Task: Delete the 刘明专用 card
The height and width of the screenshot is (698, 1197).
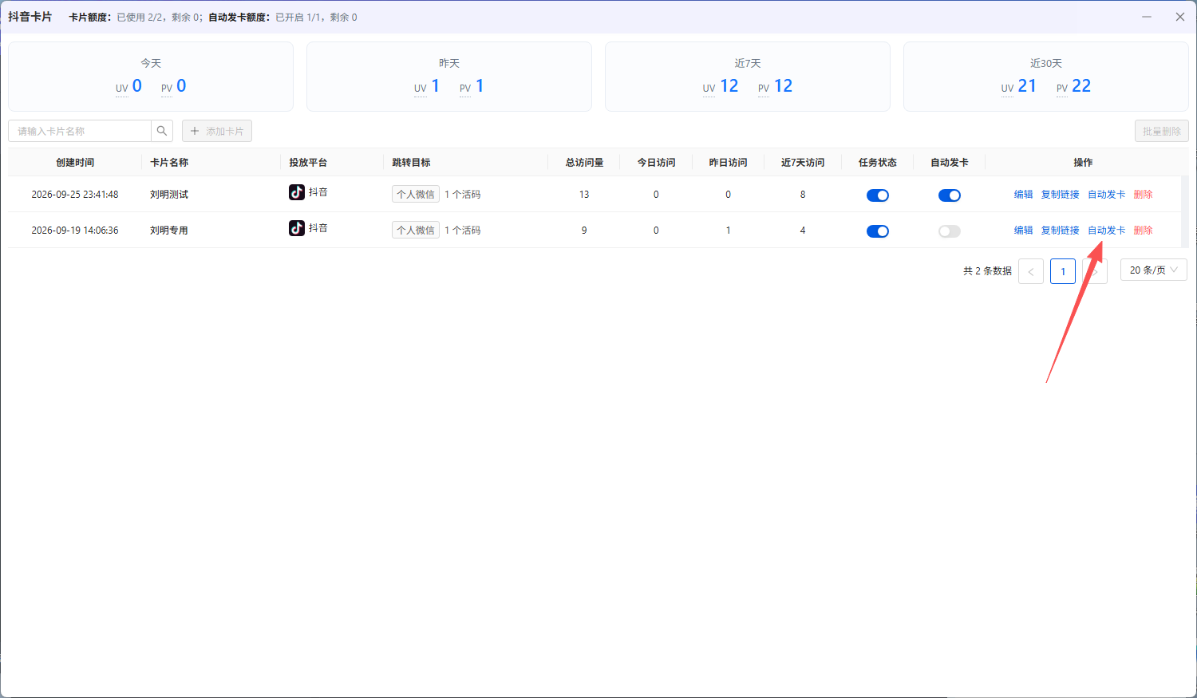Action: point(1144,231)
